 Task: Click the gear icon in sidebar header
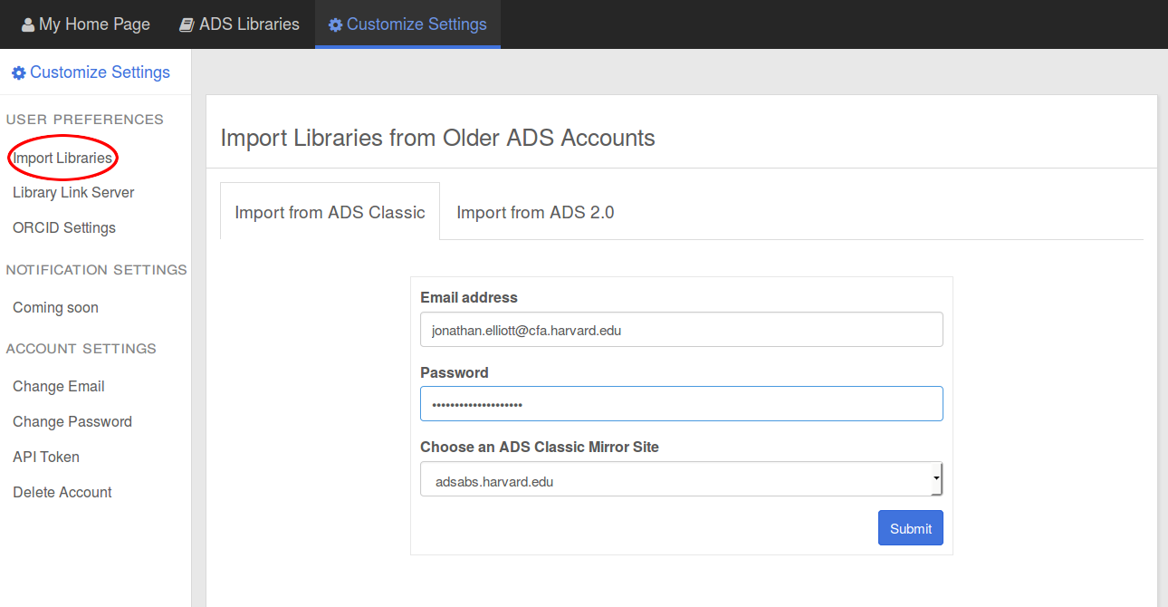pyautogui.click(x=19, y=73)
